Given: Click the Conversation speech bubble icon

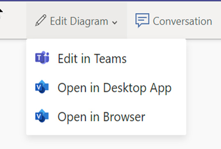Looking at the screenshot, I should tap(142, 20).
